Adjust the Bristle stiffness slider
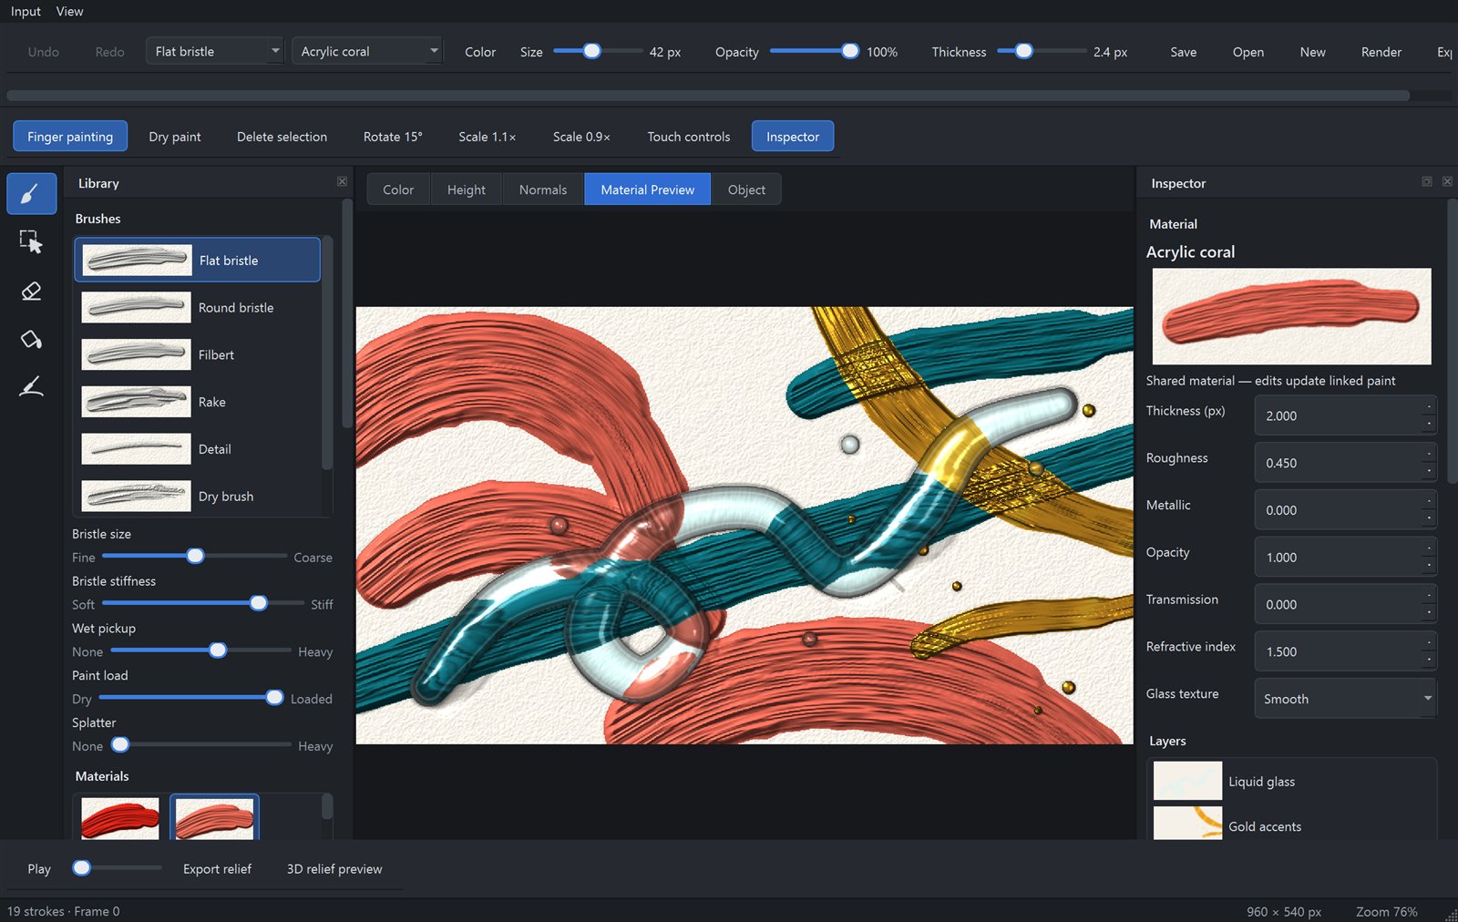The width and height of the screenshot is (1458, 922). point(259,603)
